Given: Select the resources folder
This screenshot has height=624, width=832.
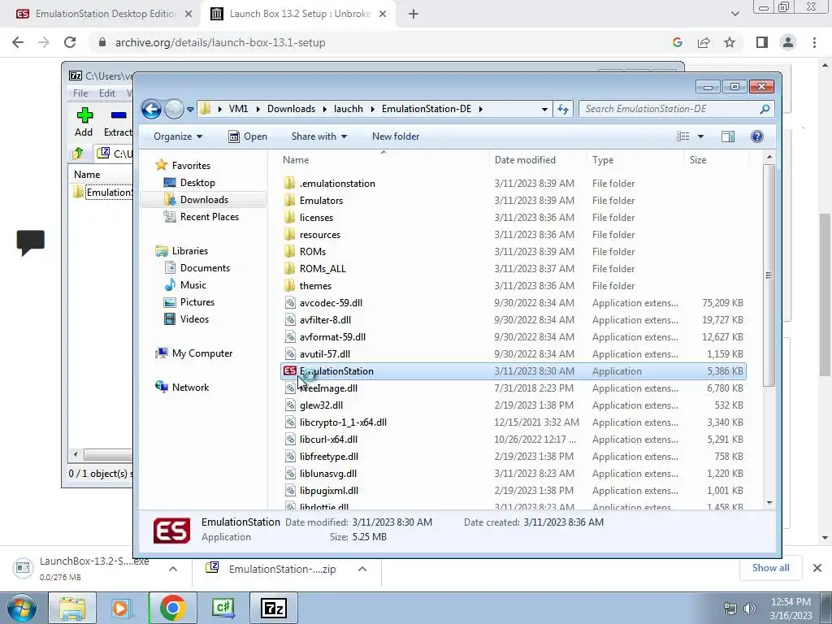Looking at the screenshot, I should [320, 235].
